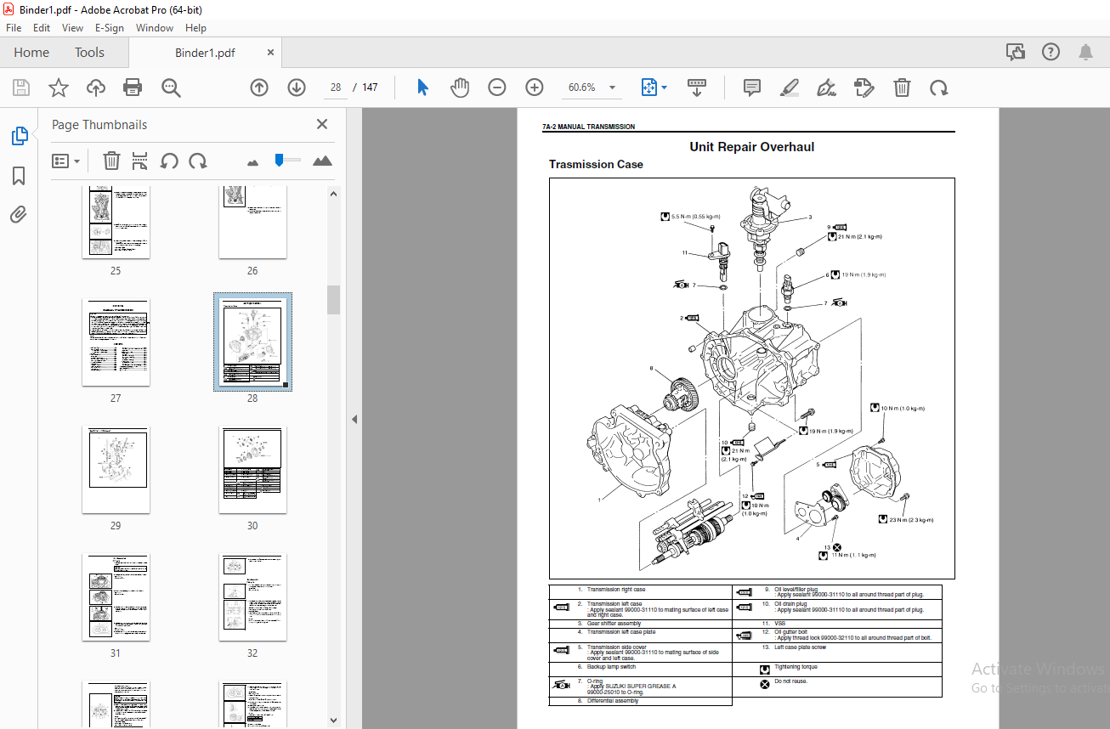Image resolution: width=1110 pixels, height=729 pixels.
Task: Click the scrolling mode icon
Action: 697,88
